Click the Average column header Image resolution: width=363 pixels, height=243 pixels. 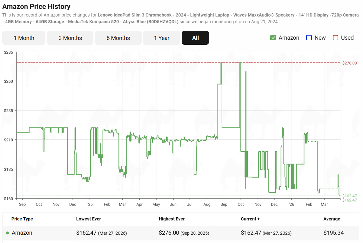pyautogui.click(x=332, y=219)
